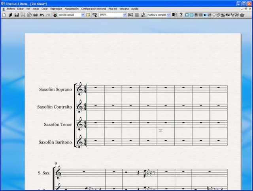Screen dimensions: 253x191
Task: Open the Editar menu
Action: (20, 9)
